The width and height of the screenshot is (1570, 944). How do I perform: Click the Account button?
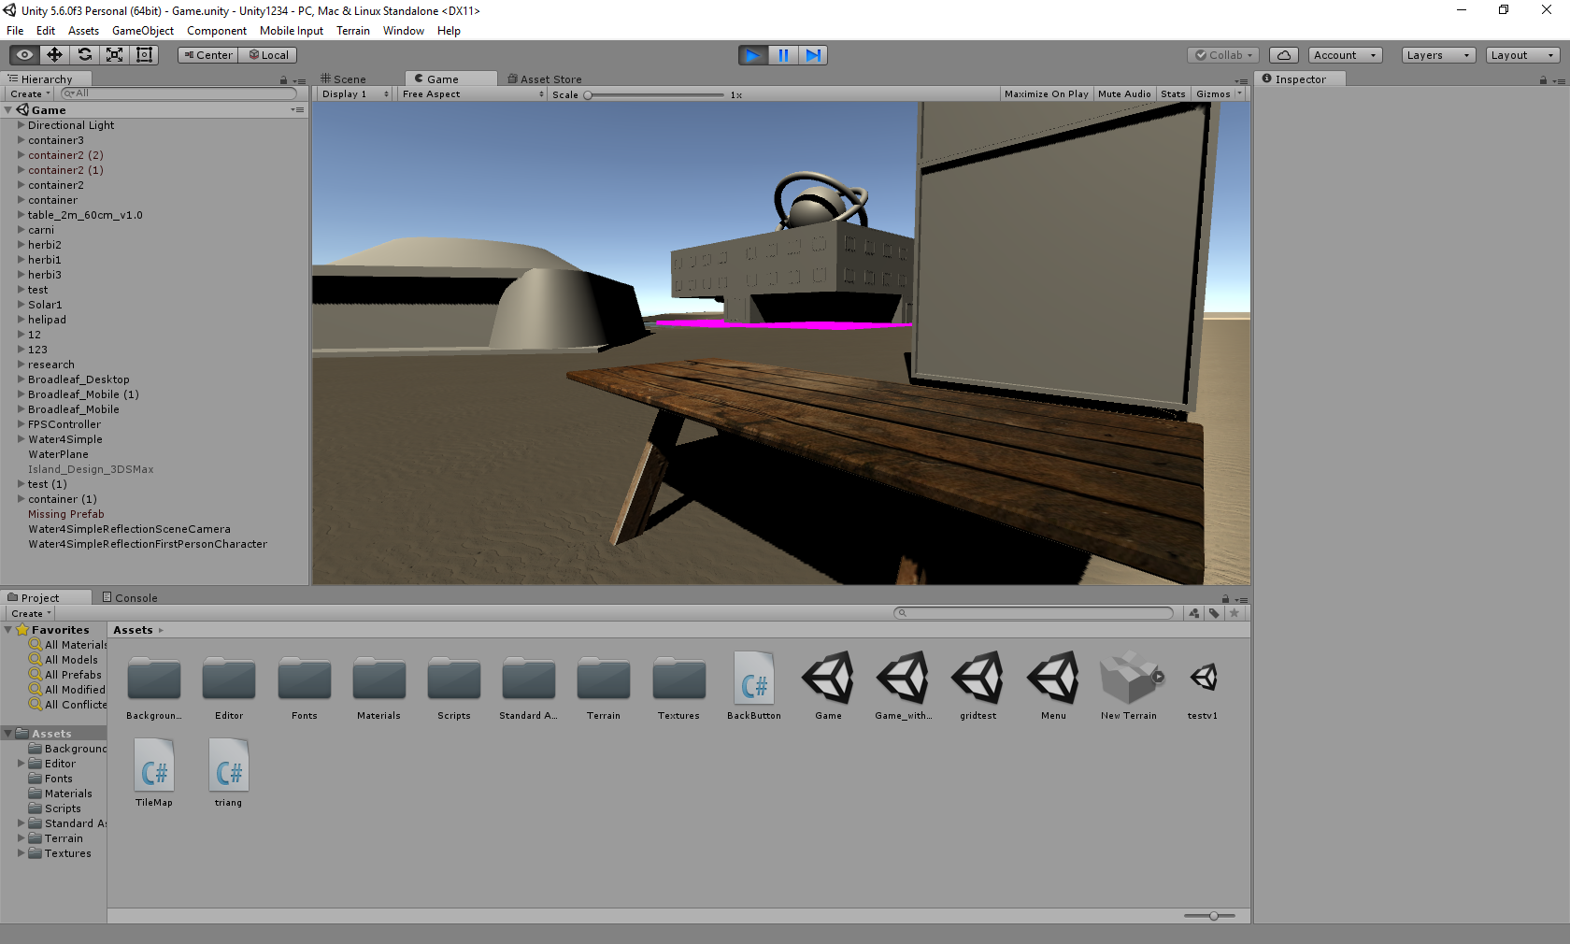tap(1345, 55)
